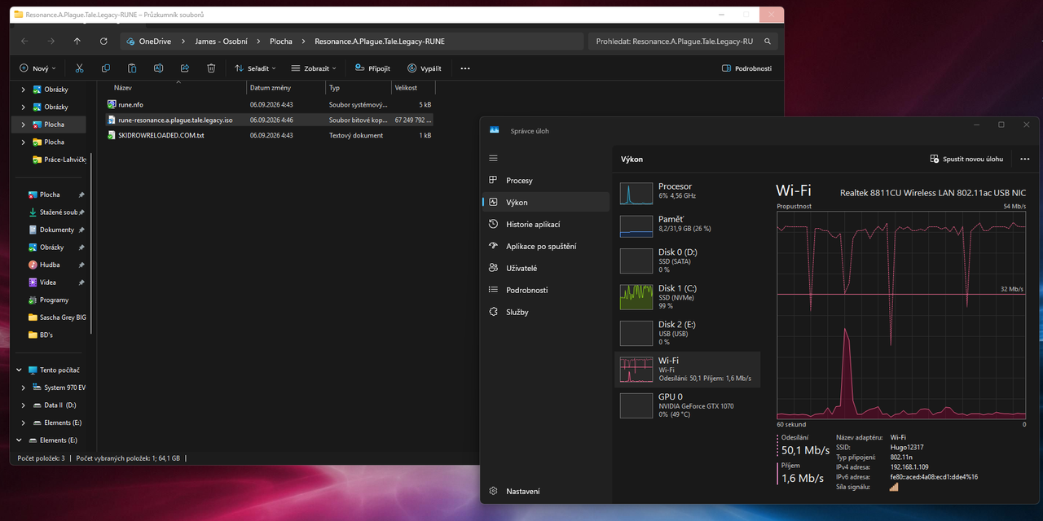Click Plocha breadcrumb in address bar

(281, 41)
